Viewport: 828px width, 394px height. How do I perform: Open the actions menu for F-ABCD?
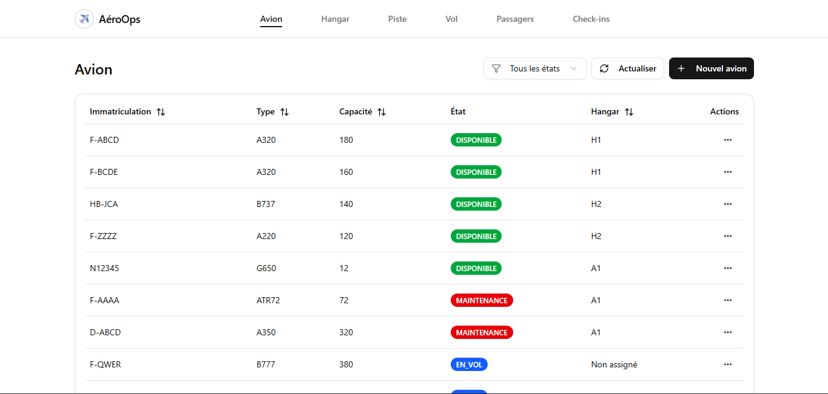(x=727, y=140)
